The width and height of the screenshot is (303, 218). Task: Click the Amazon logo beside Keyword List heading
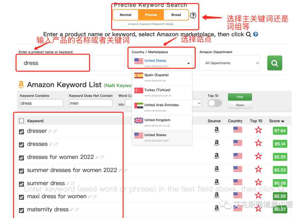pos(21,85)
